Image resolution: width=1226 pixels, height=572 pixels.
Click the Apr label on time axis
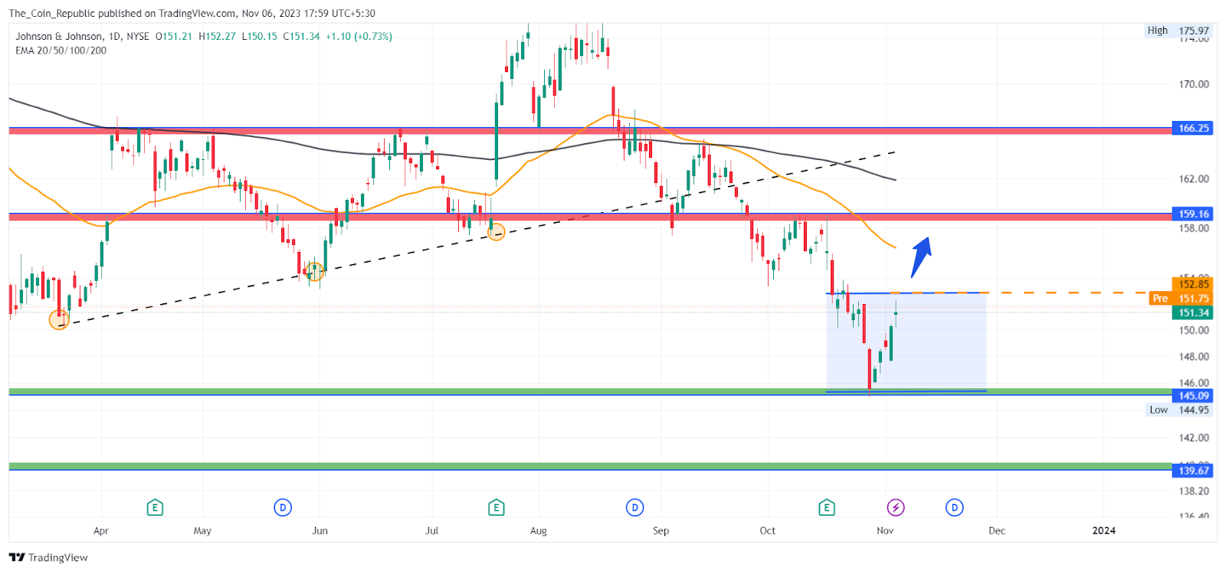(100, 531)
